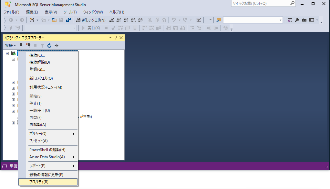Viewport: 330px width, 189px height.
Task: Click the DAX query icon
Action: click(140, 20)
